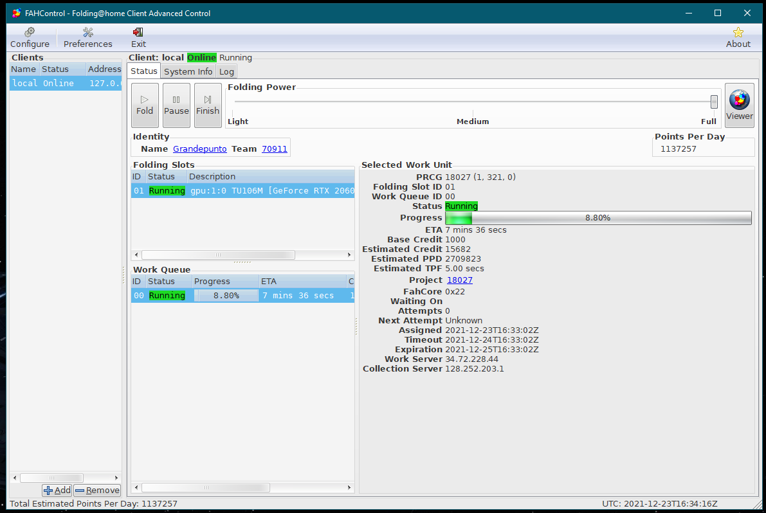Click Work Queue scrollbar right arrow
Viewport: 766px width, 513px height.
349,487
